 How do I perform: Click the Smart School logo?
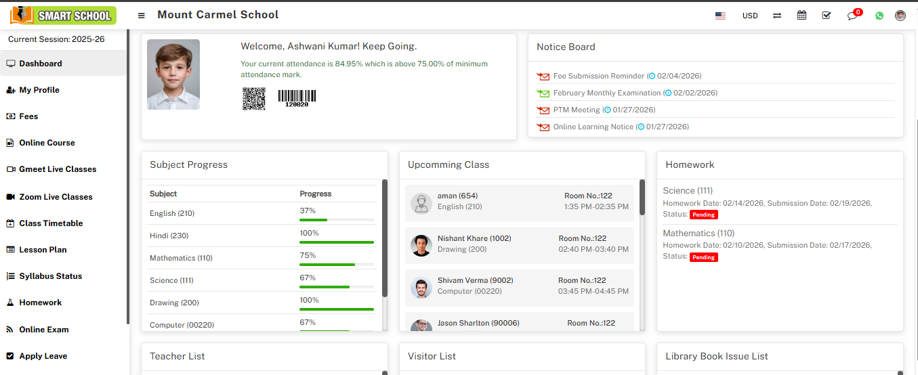click(x=63, y=15)
